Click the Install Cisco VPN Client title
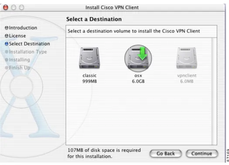The width and height of the screenshot is (229, 165). (x=112, y=7)
